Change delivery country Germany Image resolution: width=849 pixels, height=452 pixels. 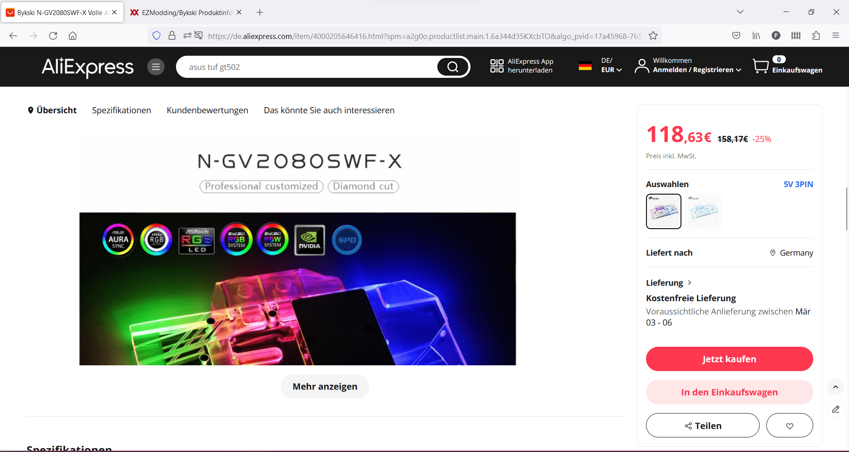click(x=792, y=253)
